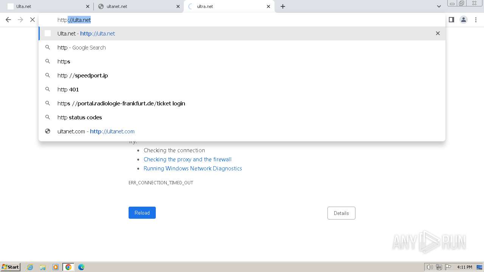Click the Action Center flag icon
This screenshot has width=484, height=272.
pos(448,267)
